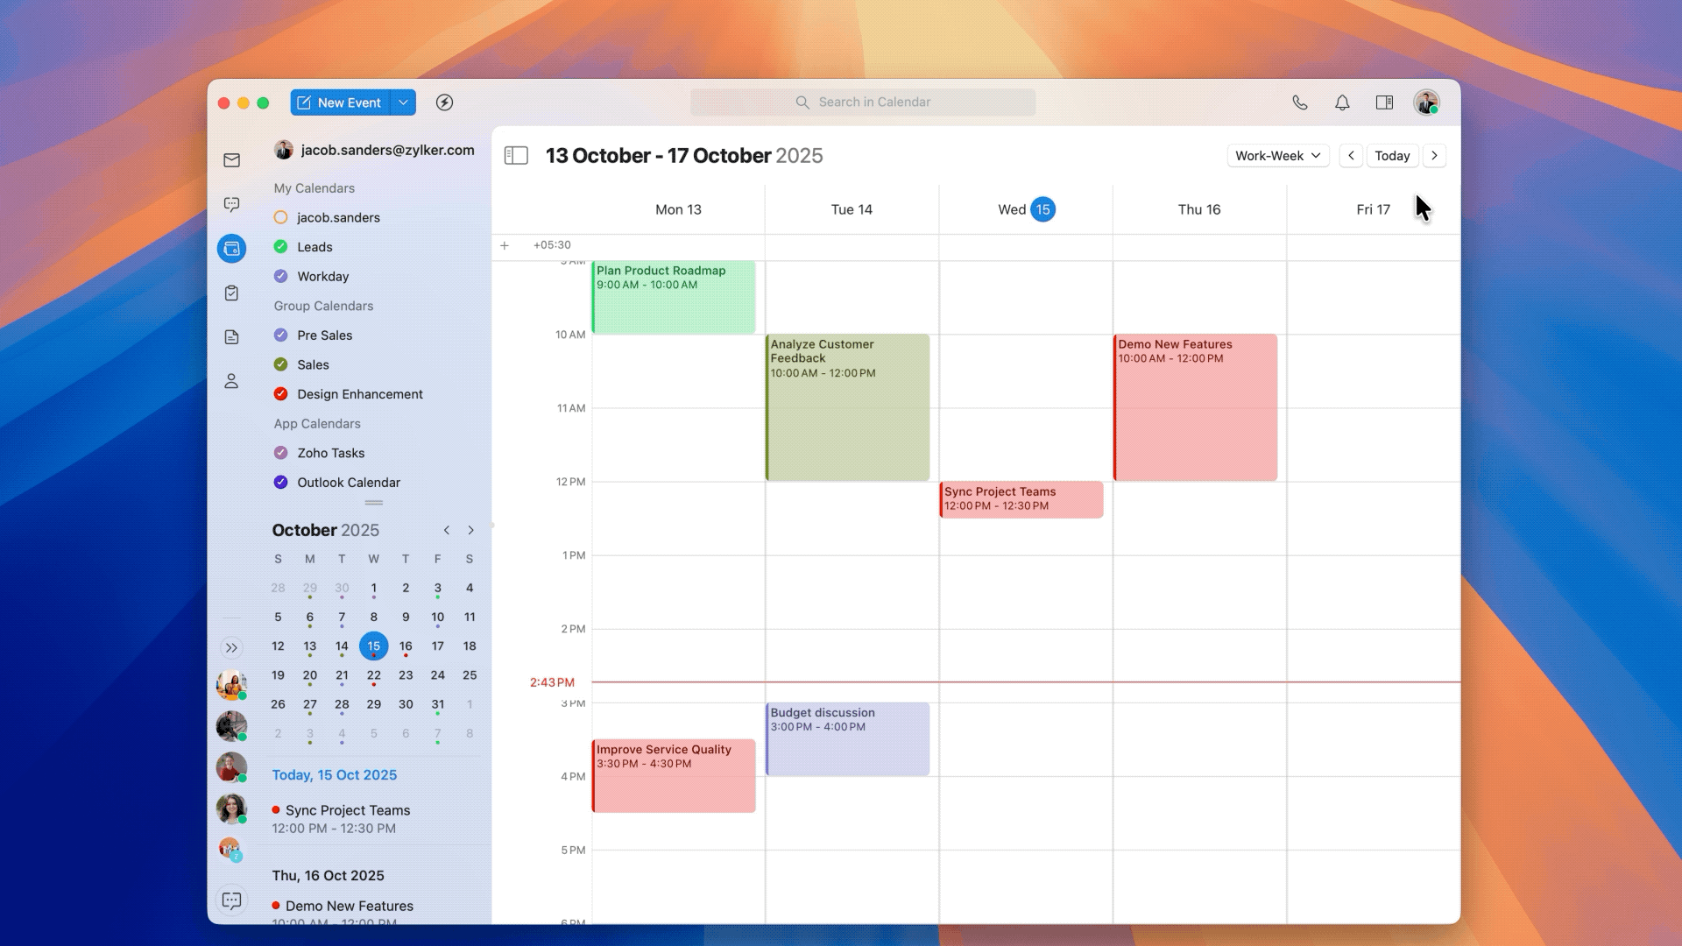The height and width of the screenshot is (946, 1682).
Task: Click the Today button
Action: point(1392,156)
